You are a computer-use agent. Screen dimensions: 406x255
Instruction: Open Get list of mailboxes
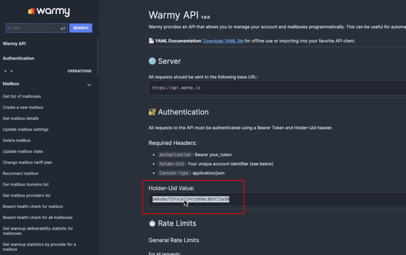tap(22, 96)
